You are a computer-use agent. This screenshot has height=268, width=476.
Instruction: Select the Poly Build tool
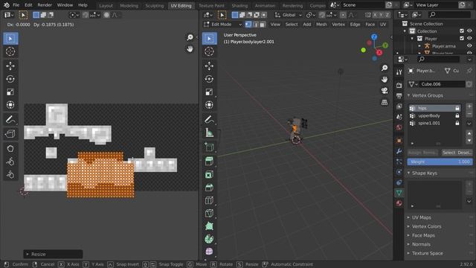(x=209, y=226)
